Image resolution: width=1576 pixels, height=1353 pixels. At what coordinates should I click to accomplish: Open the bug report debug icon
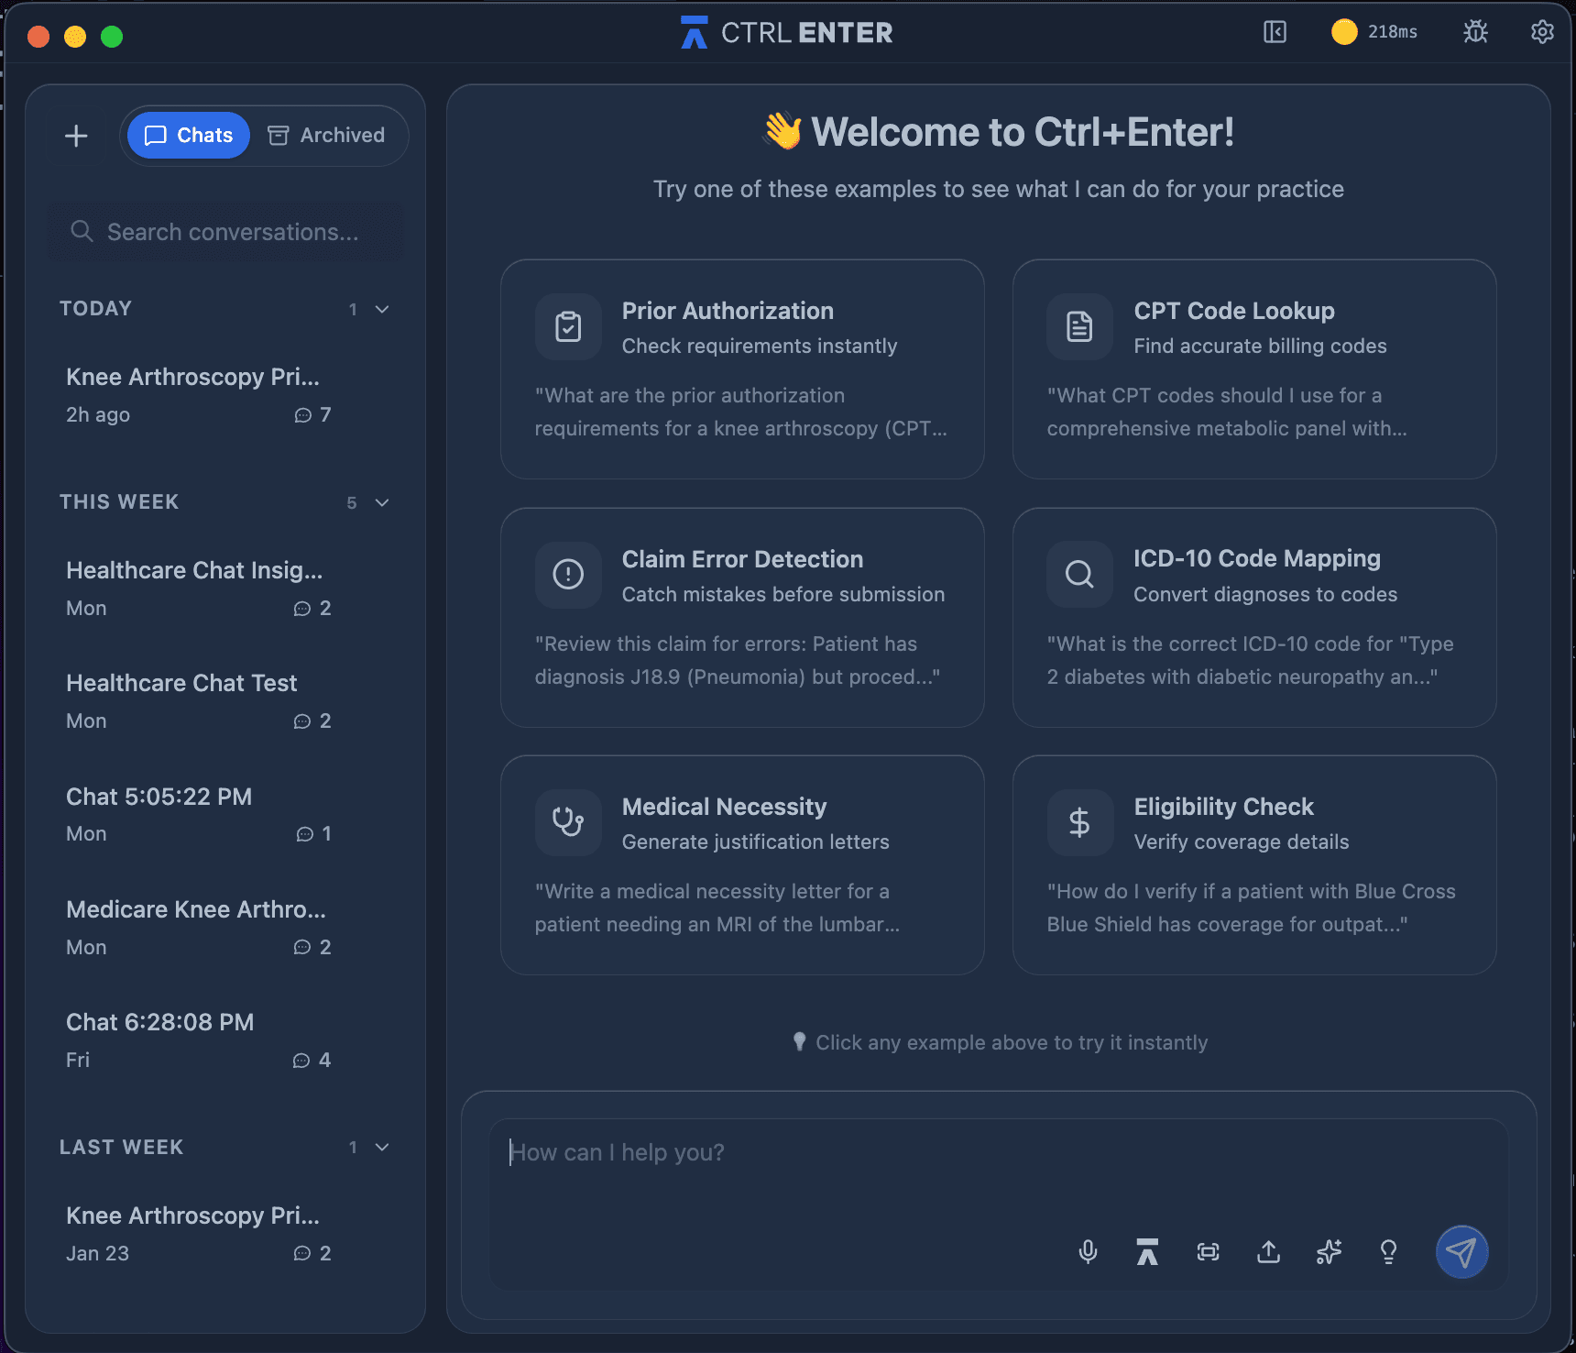(1475, 32)
